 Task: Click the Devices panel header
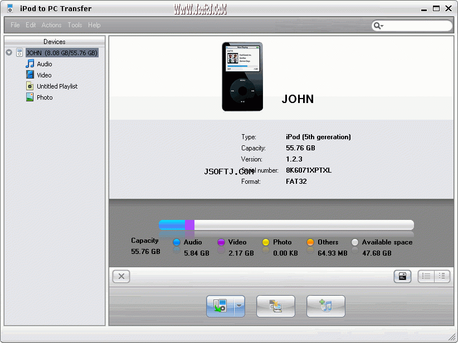click(55, 41)
